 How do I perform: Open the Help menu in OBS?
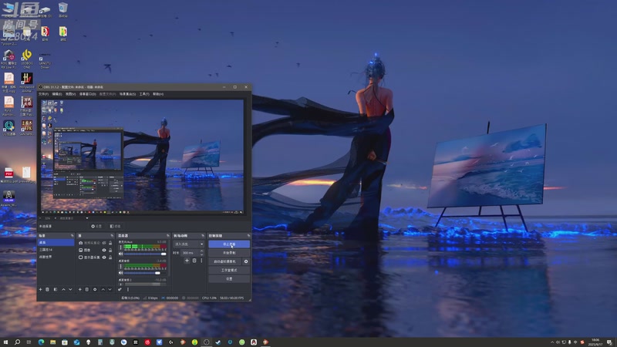pyautogui.click(x=158, y=94)
